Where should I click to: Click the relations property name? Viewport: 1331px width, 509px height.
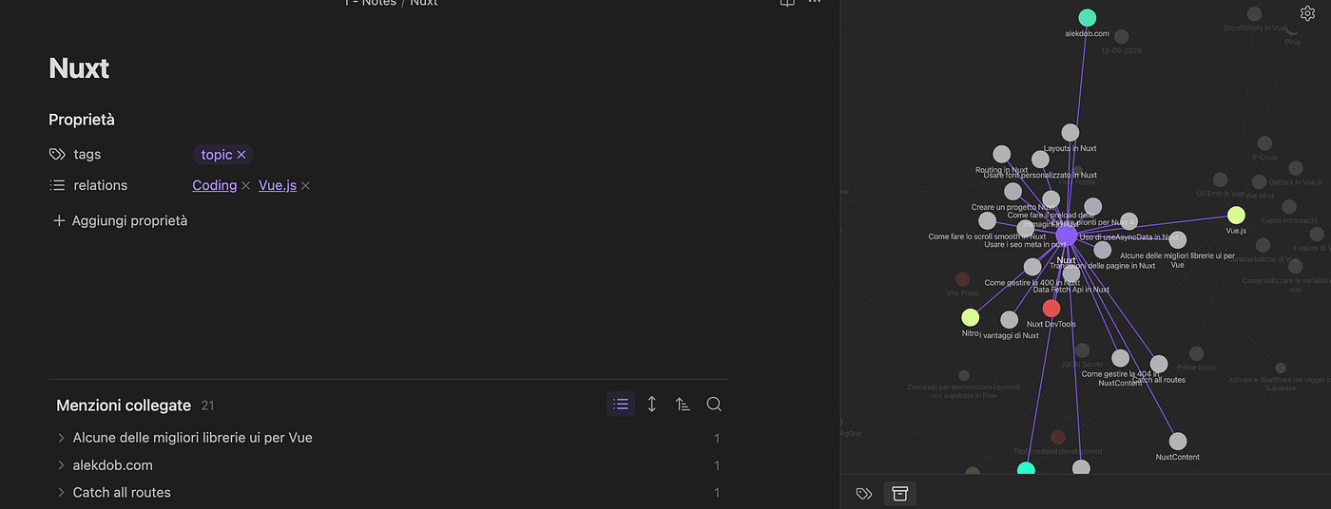(101, 185)
